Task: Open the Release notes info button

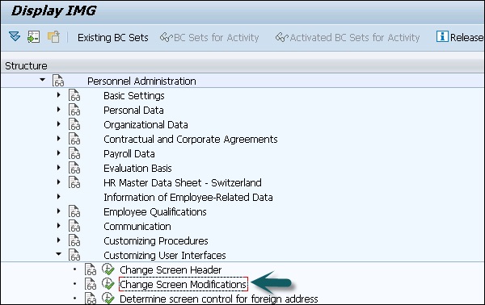Action: (460, 37)
